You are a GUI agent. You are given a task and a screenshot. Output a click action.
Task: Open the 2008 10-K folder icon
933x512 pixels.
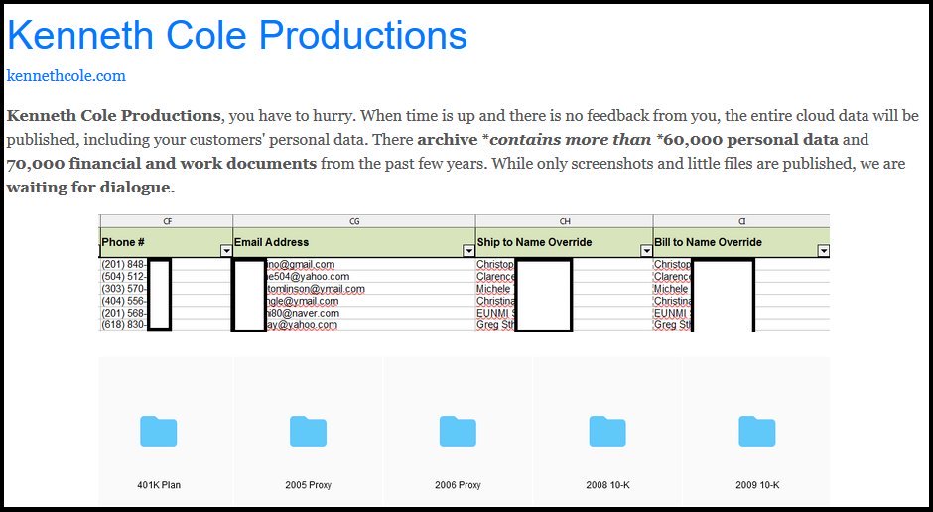click(607, 432)
